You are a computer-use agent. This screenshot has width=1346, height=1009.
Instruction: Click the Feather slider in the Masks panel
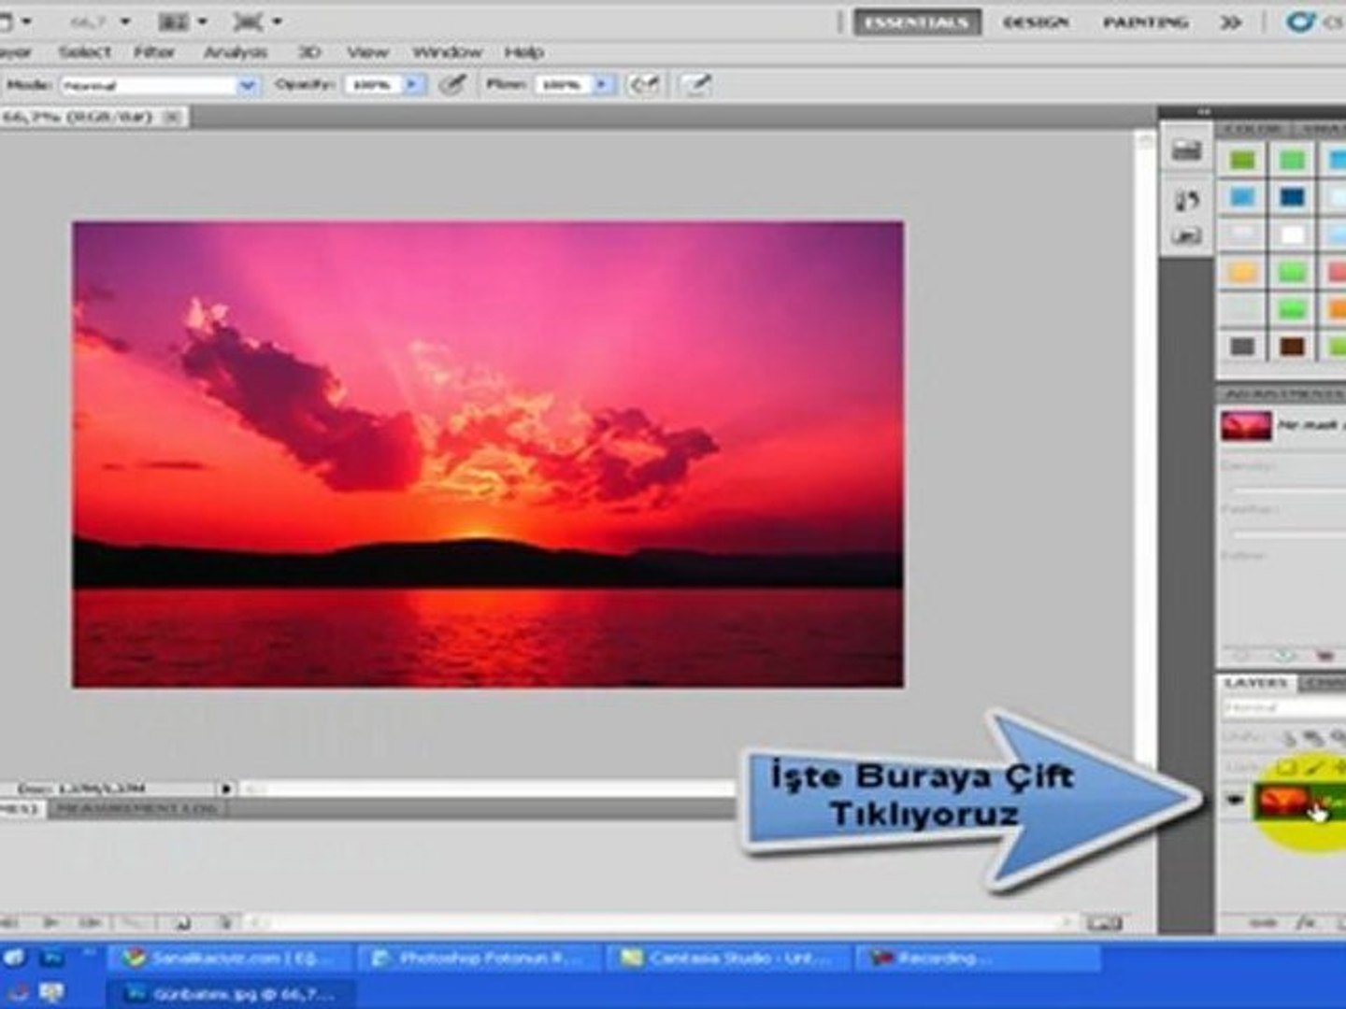(1290, 534)
